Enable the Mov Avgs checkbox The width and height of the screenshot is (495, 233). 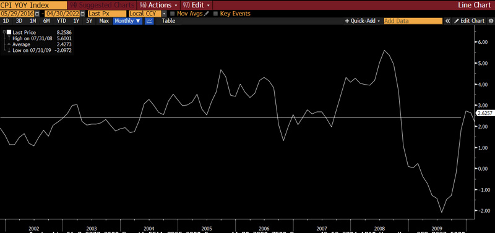(173, 14)
